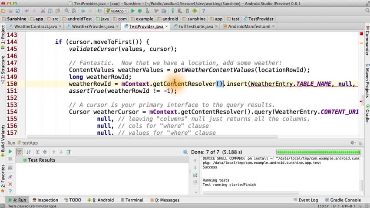The width and height of the screenshot is (370, 208).
Task: Click the console output horizontal scrollbar
Action: [251, 193]
